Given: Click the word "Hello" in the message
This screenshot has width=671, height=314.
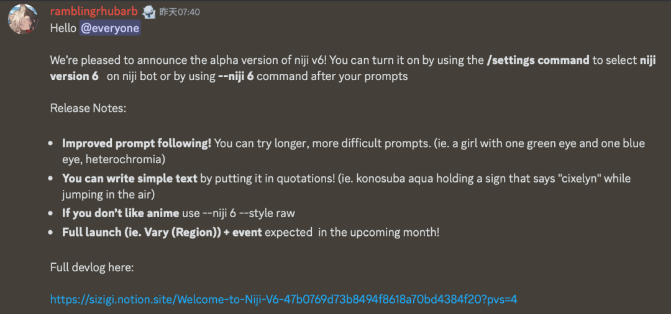Looking at the screenshot, I should pyautogui.click(x=63, y=29).
